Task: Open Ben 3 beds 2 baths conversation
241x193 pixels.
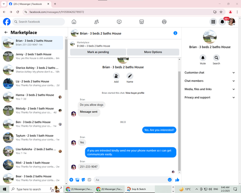Action: [x=32, y=124]
